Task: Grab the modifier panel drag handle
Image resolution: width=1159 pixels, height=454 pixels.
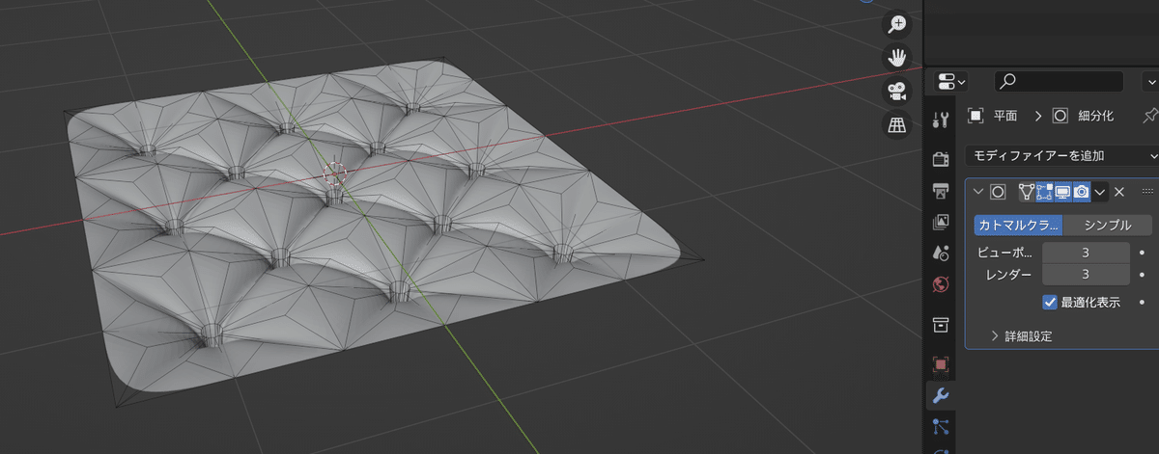Action: (1147, 192)
